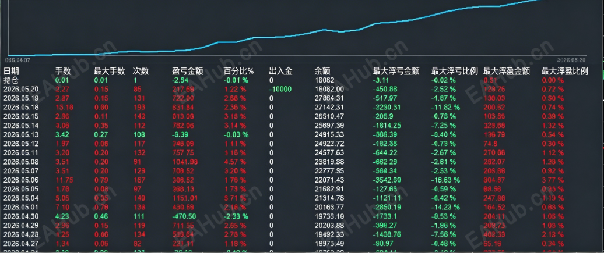Click the balance value 21314.78
This screenshot has height=253, width=604.
tap(329, 198)
